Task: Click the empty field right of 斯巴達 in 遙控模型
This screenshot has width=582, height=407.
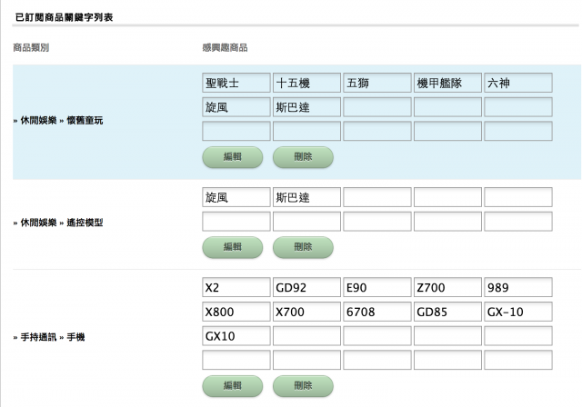Action: [377, 197]
